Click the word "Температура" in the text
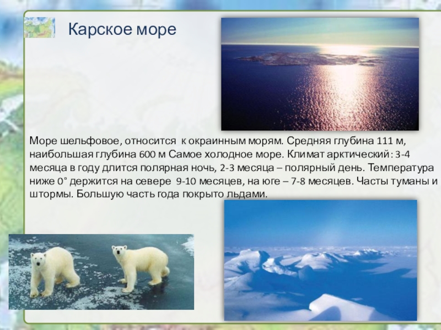The width and height of the screenshot is (441, 330). pos(401,168)
